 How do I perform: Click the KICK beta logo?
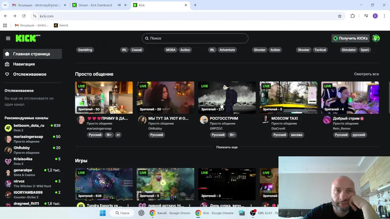28,38
